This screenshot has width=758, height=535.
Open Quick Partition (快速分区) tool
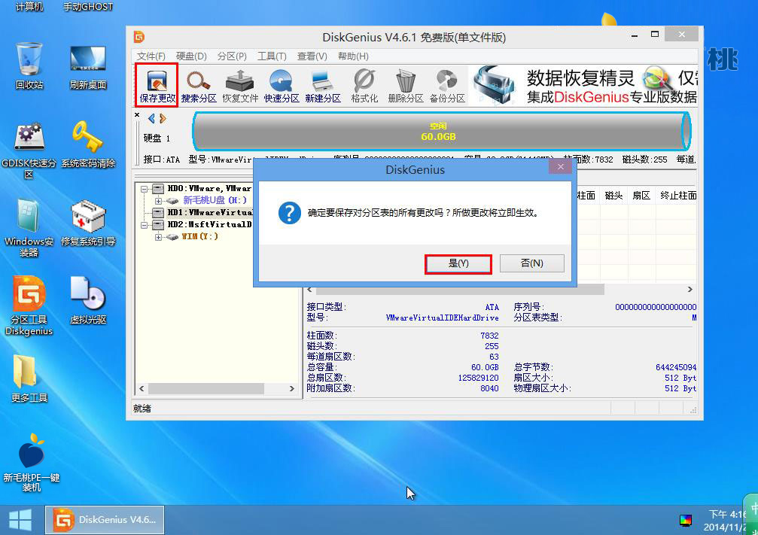pyautogui.click(x=282, y=86)
